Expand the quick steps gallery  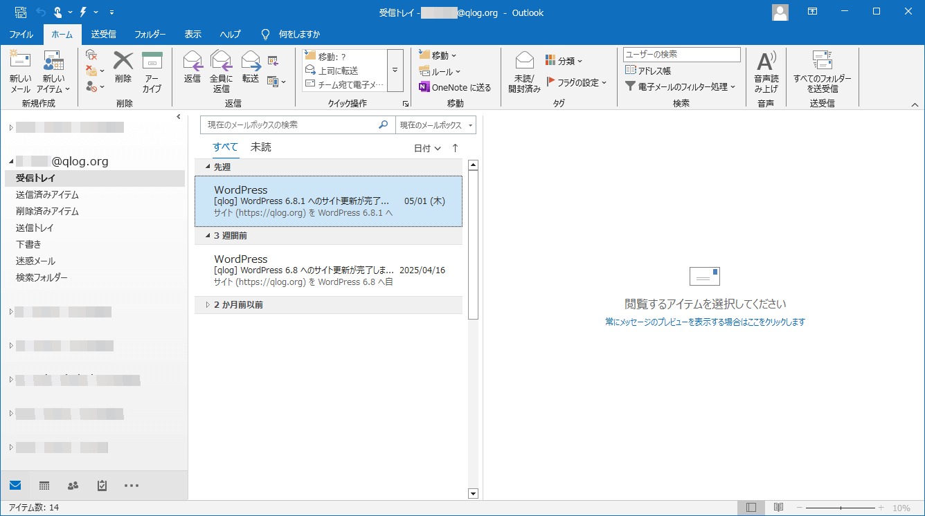coord(395,71)
